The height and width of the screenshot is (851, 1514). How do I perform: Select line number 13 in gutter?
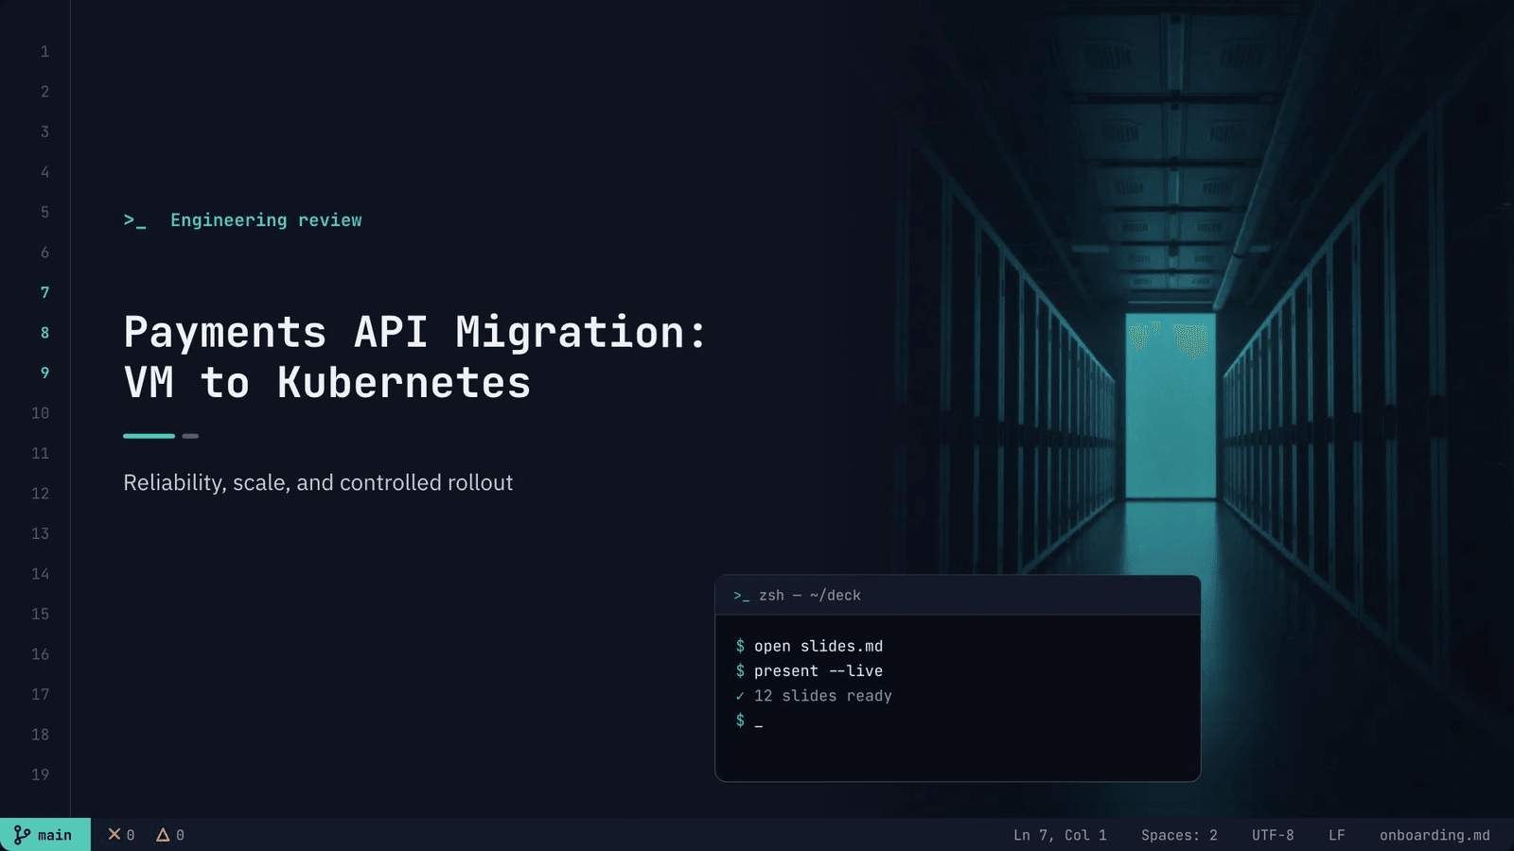point(40,533)
